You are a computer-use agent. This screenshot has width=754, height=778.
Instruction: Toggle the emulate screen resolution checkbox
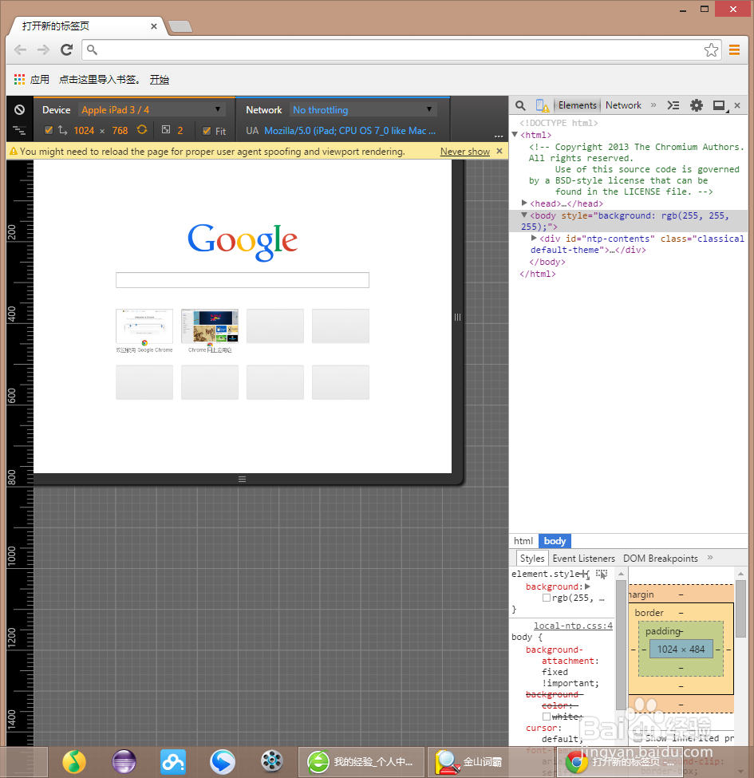pos(49,131)
